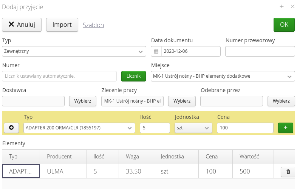Confirm with the green OK button
The width and height of the screenshot is (297, 189).
[x=284, y=25]
